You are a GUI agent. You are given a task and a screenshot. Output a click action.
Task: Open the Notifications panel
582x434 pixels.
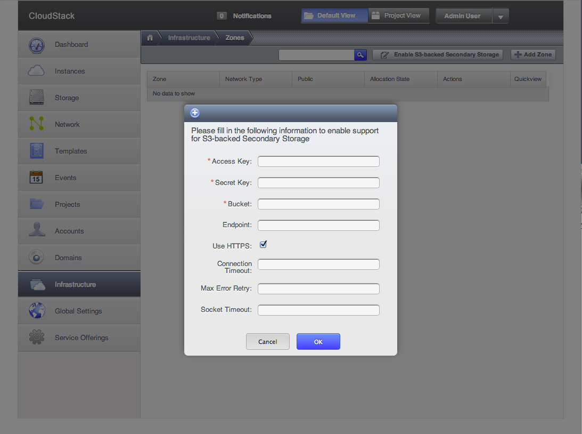(252, 16)
